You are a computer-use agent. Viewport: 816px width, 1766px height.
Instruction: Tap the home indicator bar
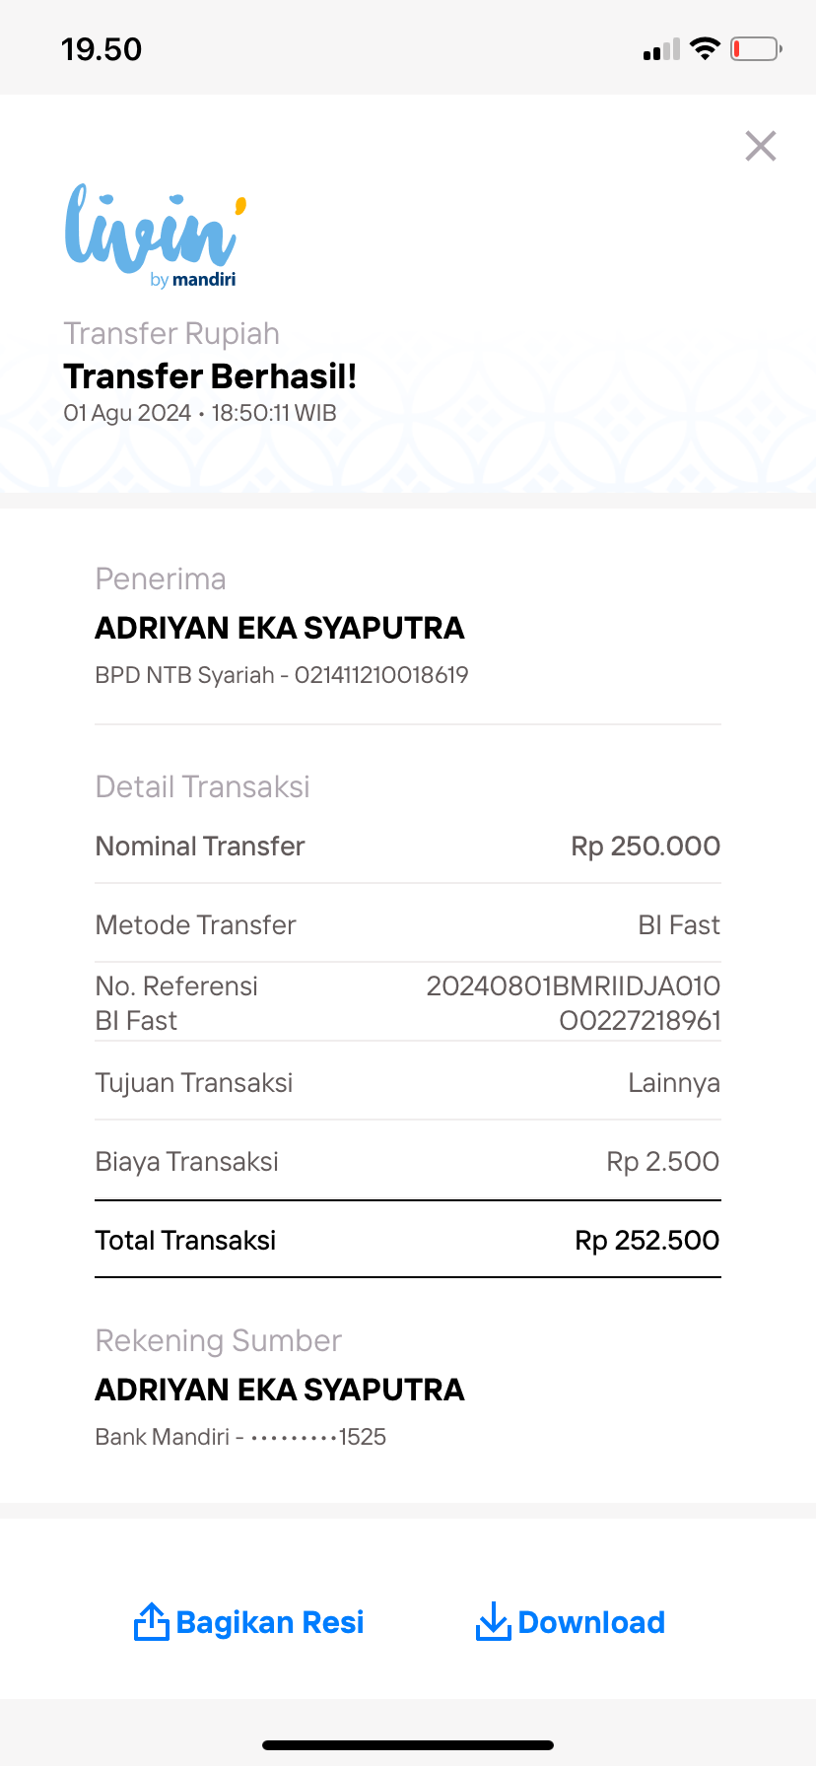pyautogui.click(x=408, y=1744)
